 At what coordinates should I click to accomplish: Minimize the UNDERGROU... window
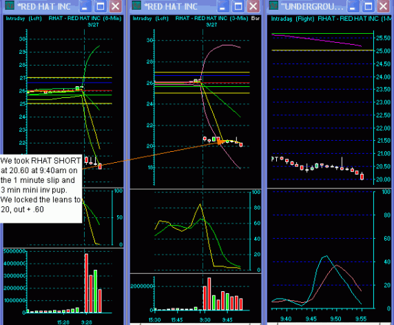pyautogui.click(x=353, y=6)
